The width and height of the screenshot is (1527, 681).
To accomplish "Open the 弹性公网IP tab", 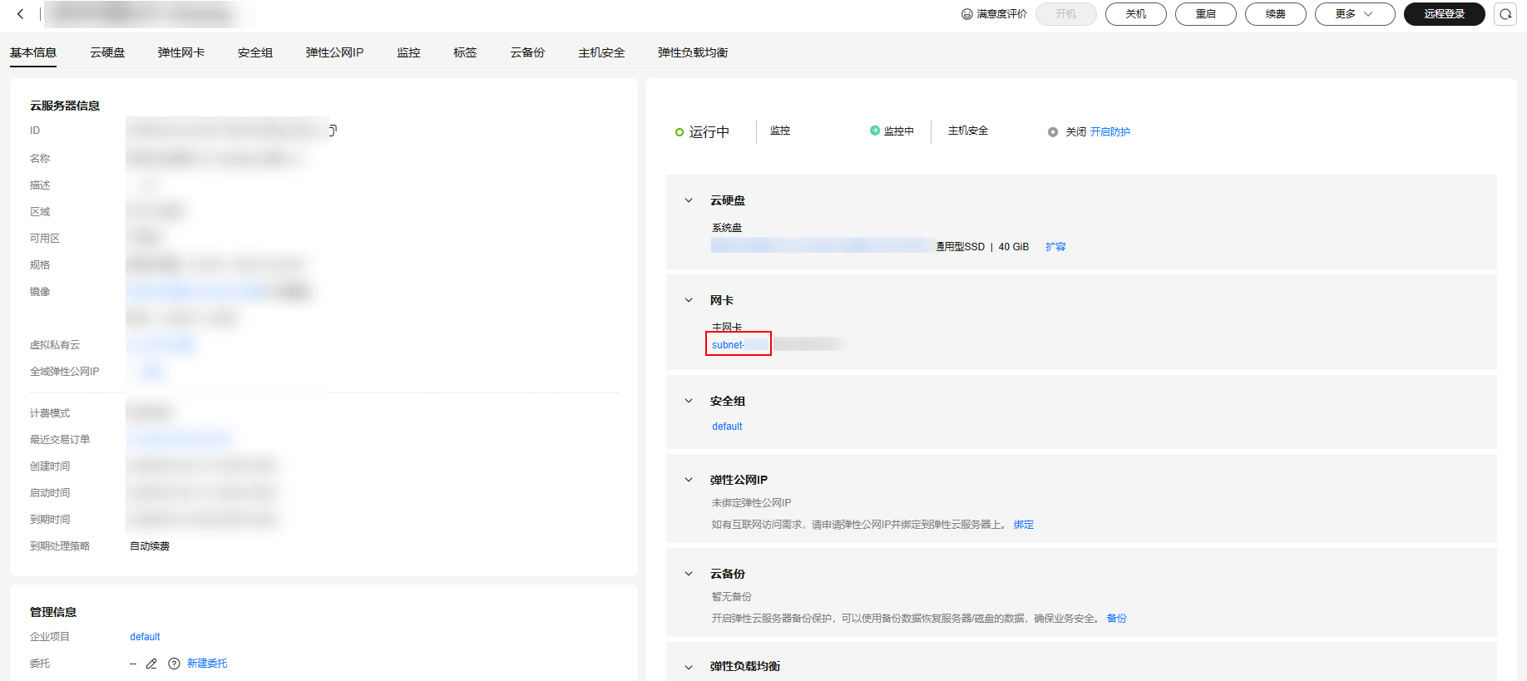I will point(334,52).
